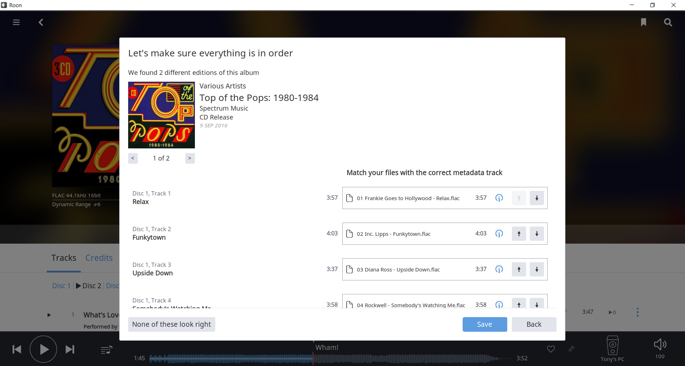Click file icon of Upside Down.flac
Image resolution: width=685 pixels, height=366 pixels.
point(350,269)
